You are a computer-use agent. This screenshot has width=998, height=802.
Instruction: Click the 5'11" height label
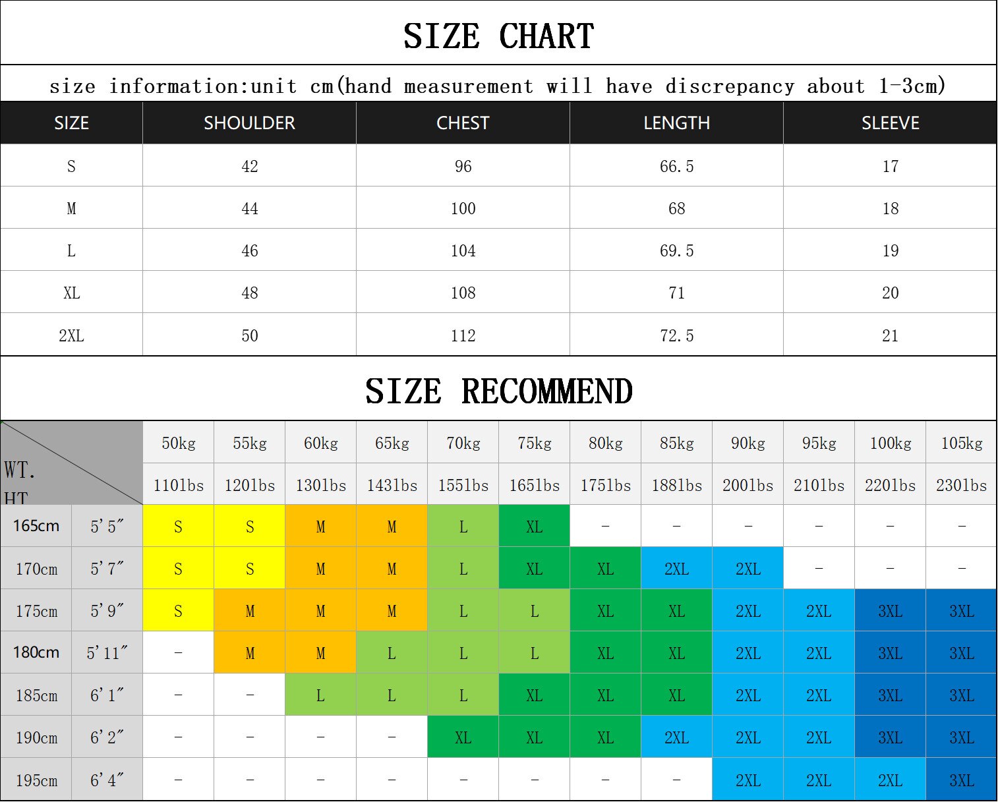[x=107, y=653]
